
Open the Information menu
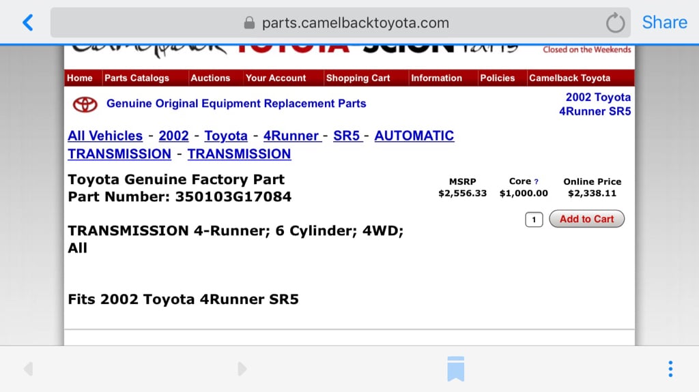click(436, 78)
